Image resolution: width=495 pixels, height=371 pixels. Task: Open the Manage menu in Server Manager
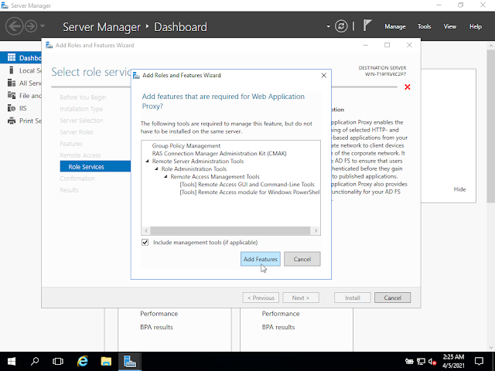pos(395,26)
